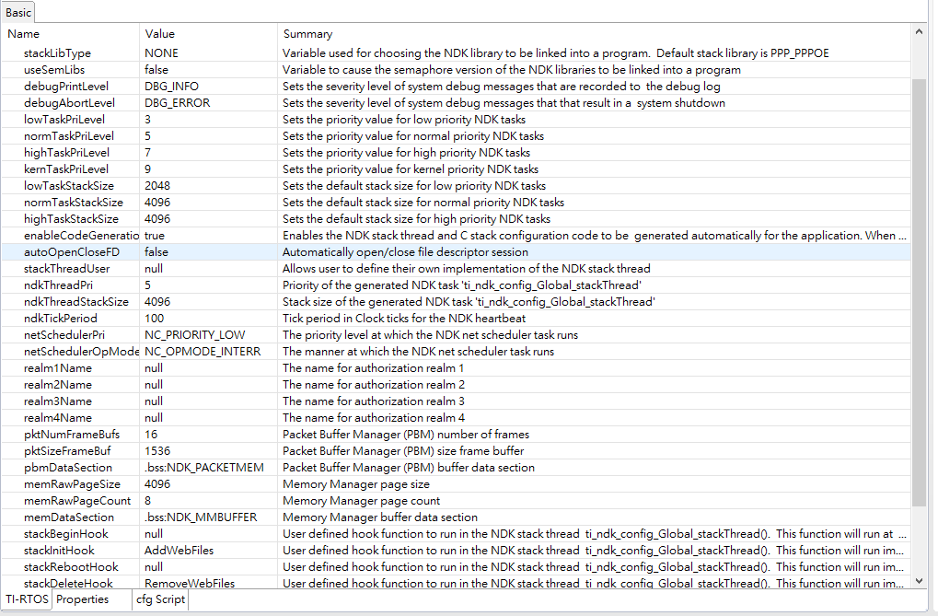The width and height of the screenshot is (938, 616).
Task: Select the lowTaskPriLevel property name
Action: coord(64,120)
